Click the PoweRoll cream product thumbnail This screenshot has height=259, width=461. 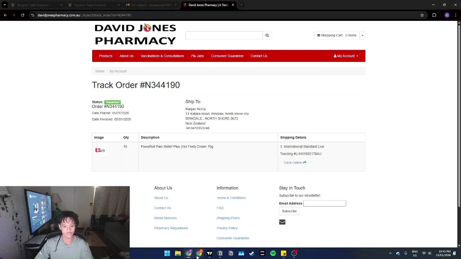(100, 150)
